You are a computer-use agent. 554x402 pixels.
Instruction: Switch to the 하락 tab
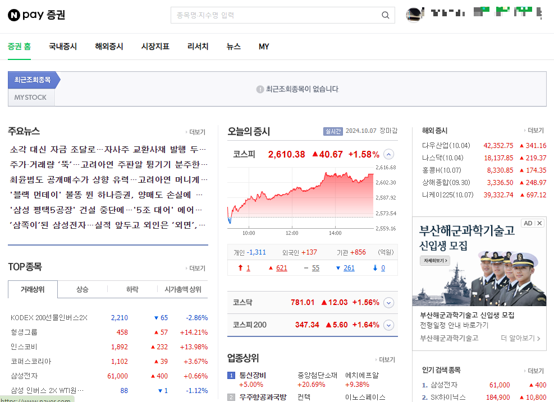(132, 289)
